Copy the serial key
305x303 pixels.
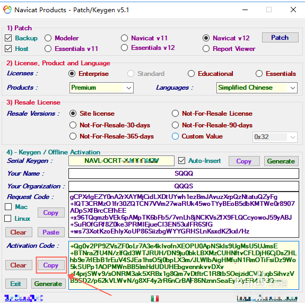click(244, 161)
